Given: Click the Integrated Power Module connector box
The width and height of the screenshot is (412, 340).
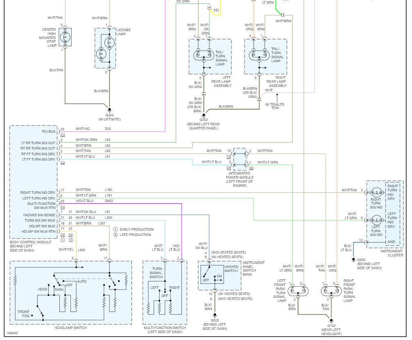Looking at the screenshot, I should [x=240, y=159].
